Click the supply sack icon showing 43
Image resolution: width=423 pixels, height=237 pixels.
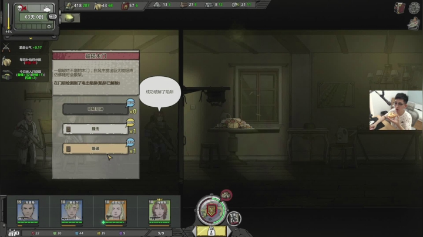click(x=98, y=6)
